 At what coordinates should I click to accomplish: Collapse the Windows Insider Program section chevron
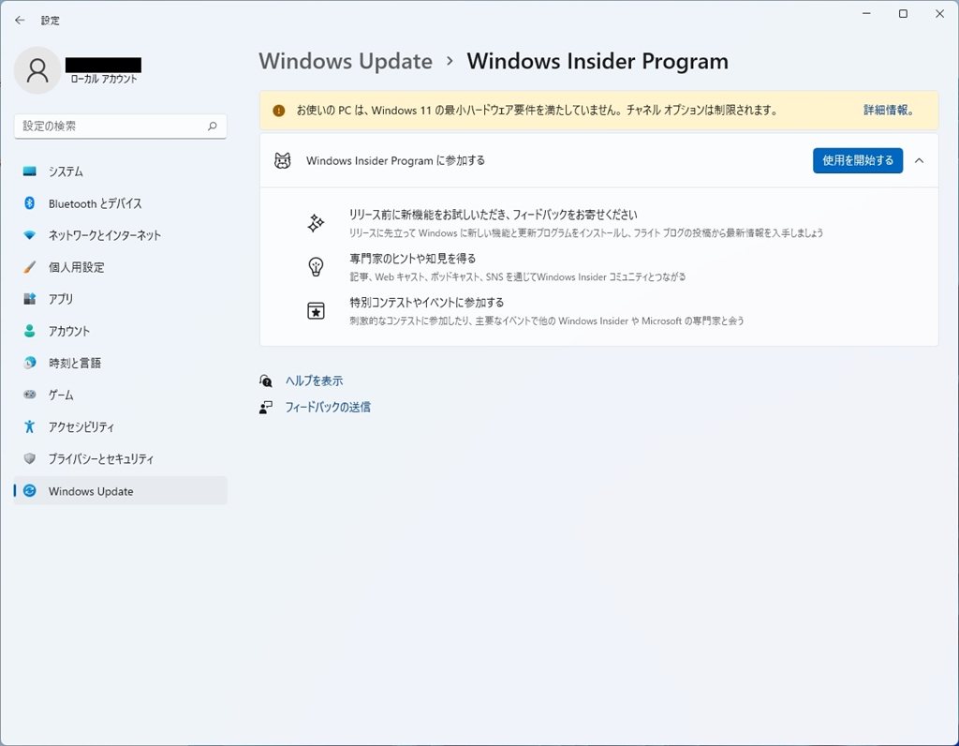click(920, 160)
